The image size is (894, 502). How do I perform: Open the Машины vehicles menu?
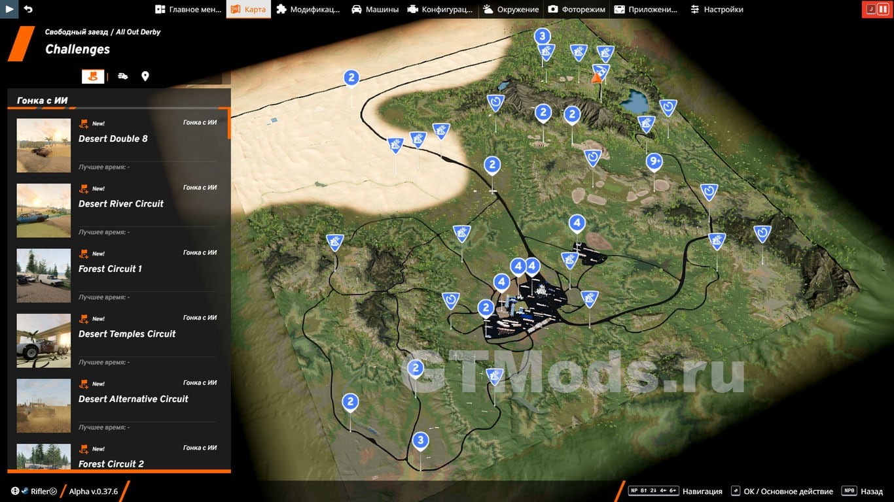[375, 9]
